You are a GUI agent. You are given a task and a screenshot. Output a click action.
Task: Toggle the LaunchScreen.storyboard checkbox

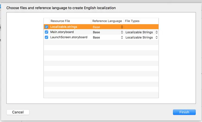[x=46, y=37]
